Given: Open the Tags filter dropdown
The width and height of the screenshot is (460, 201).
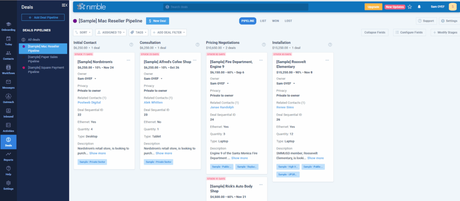Looking at the screenshot, I should coord(138,32).
